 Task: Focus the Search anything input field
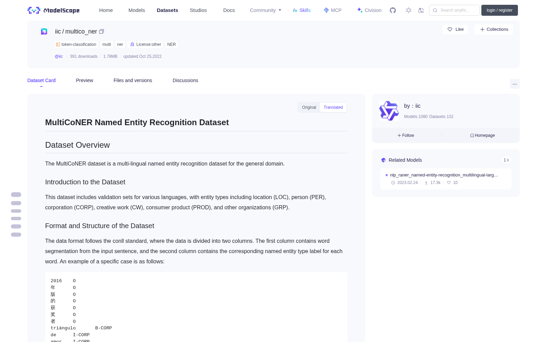click(x=455, y=10)
